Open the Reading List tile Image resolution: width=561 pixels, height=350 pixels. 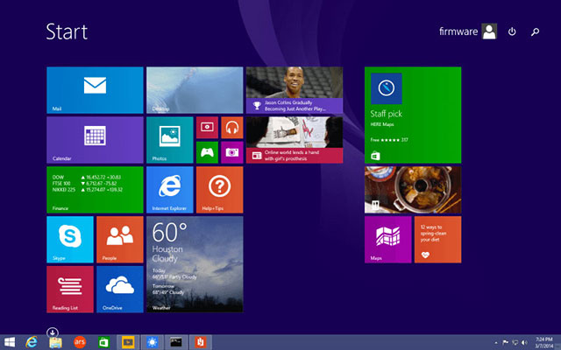69,290
